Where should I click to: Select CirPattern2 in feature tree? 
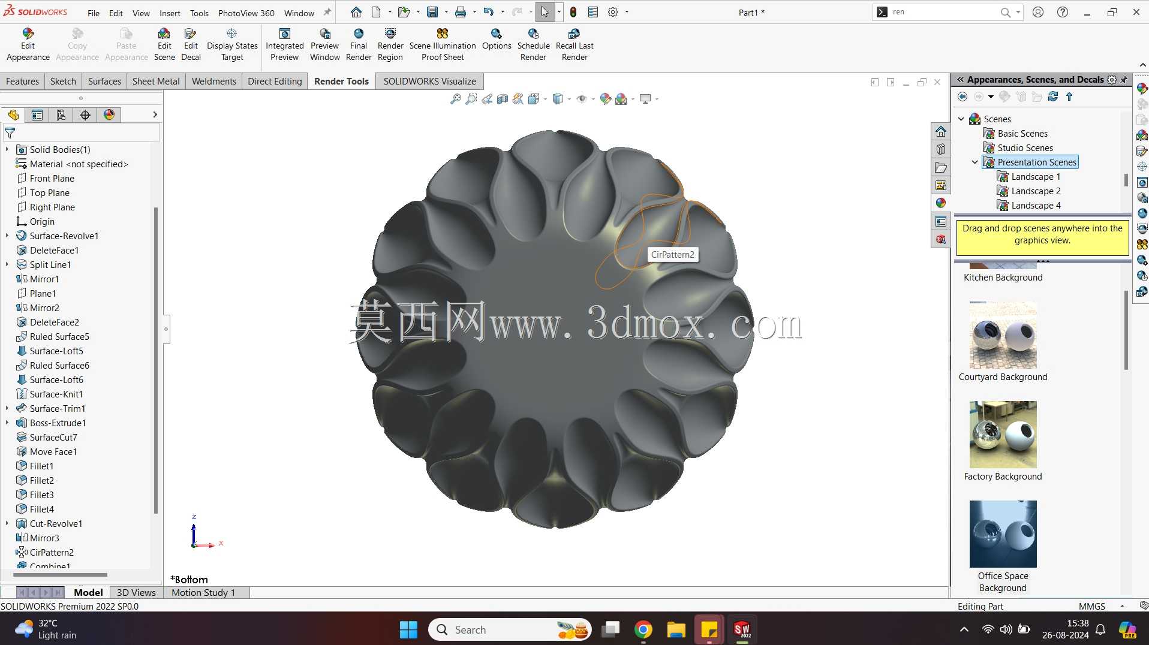pyautogui.click(x=52, y=552)
